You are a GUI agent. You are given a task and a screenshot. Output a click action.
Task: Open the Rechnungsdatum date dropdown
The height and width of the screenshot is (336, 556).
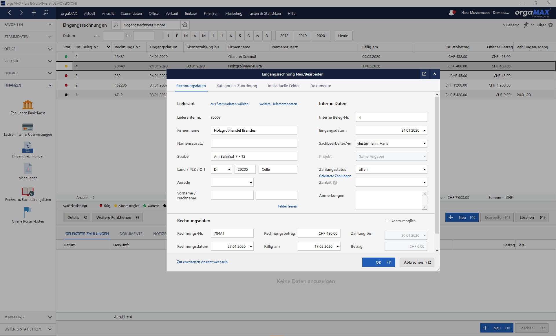click(x=251, y=247)
